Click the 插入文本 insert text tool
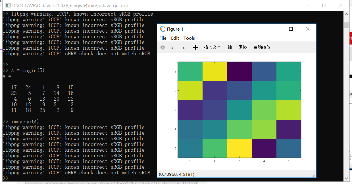This screenshot has height=184, width=352. coord(213,47)
